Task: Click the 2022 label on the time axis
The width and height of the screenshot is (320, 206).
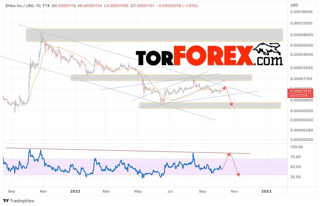Action: pyautogui.click(x=75, y=191)
